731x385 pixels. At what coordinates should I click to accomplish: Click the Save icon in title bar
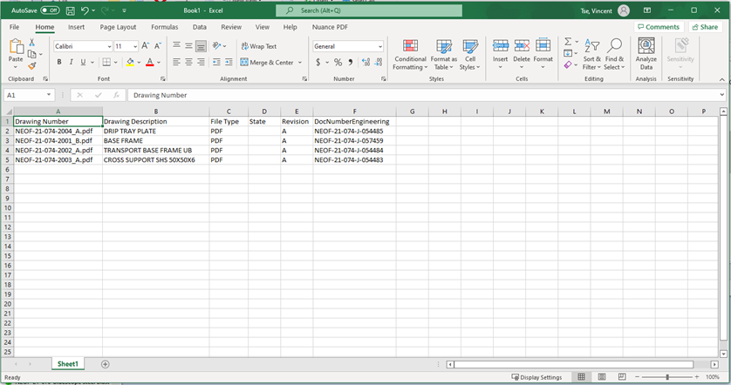tap(71, 10)
